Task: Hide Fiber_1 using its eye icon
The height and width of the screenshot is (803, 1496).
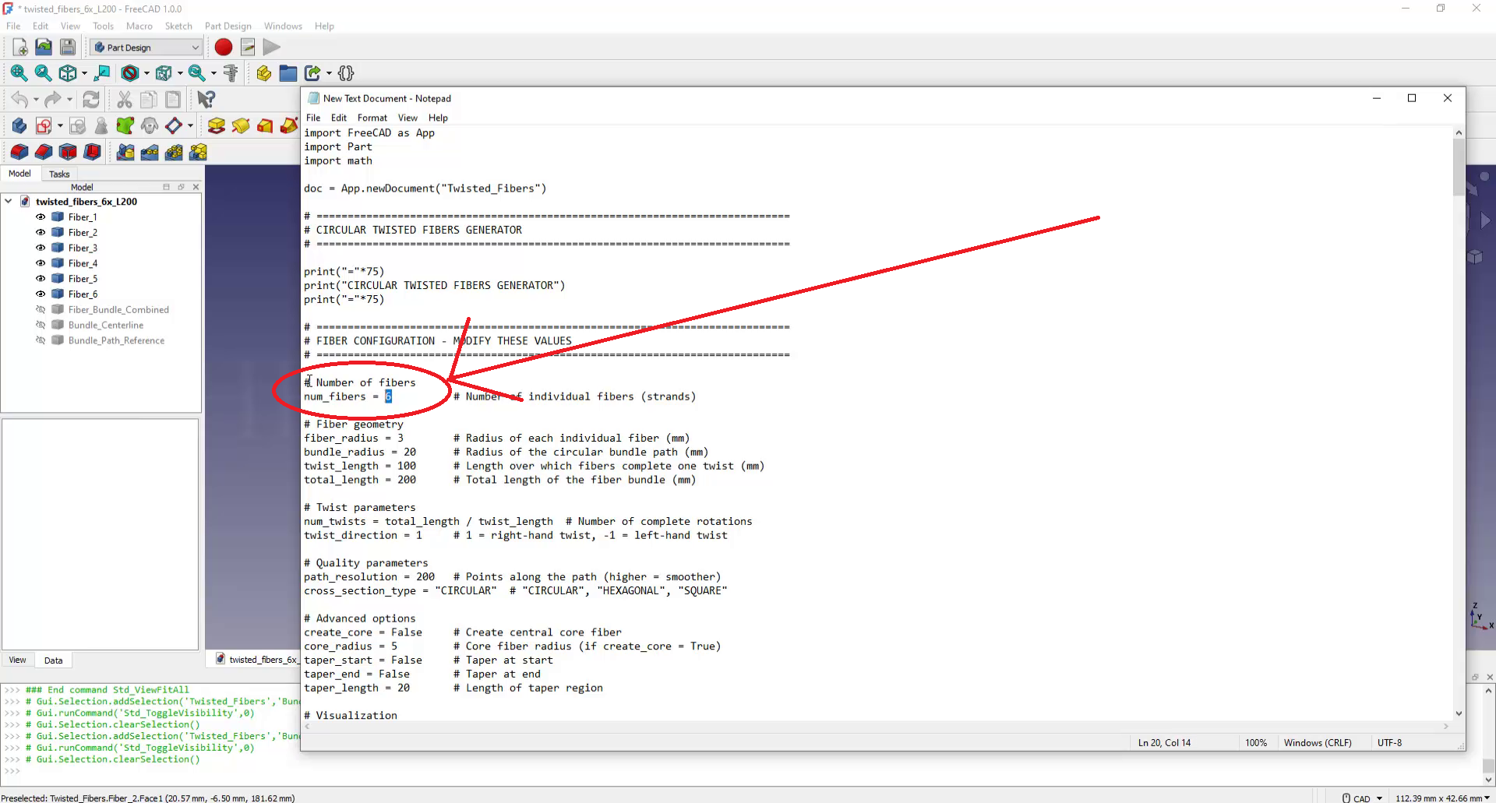Action: click(41, 217)
